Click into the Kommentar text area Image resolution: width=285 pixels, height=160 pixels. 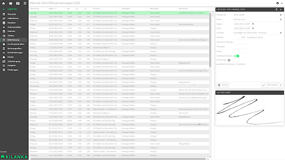(x=249, y=72)
